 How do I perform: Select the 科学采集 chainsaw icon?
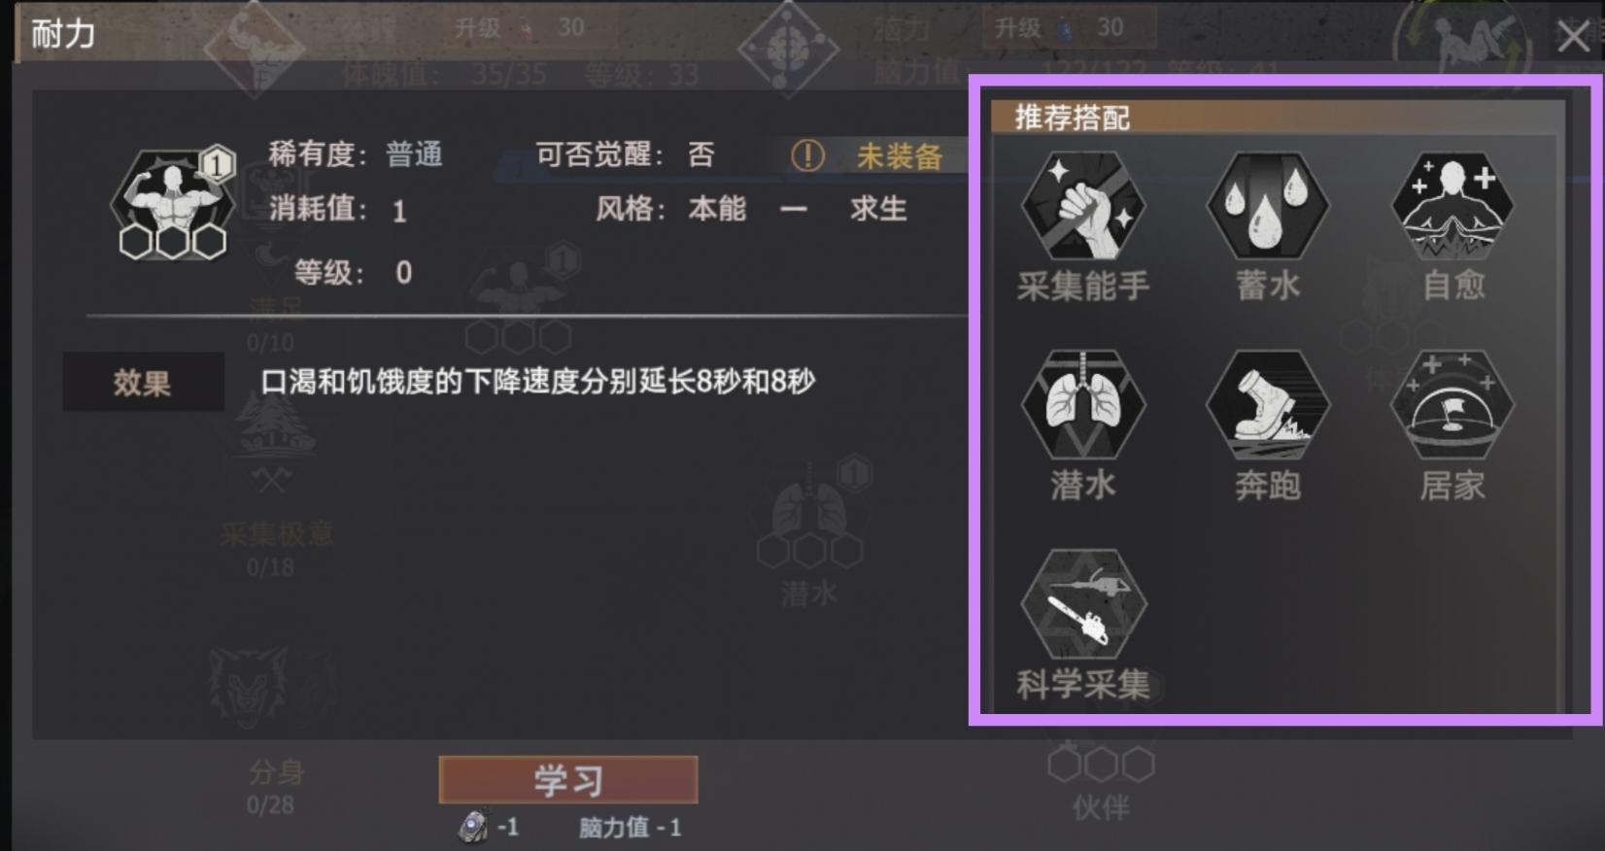(1082, 604)
